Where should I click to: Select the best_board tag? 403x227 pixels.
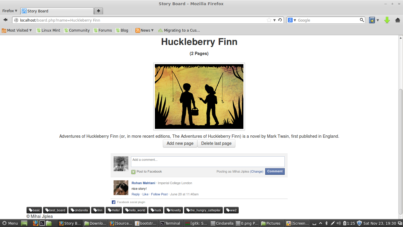pos(55,210)
